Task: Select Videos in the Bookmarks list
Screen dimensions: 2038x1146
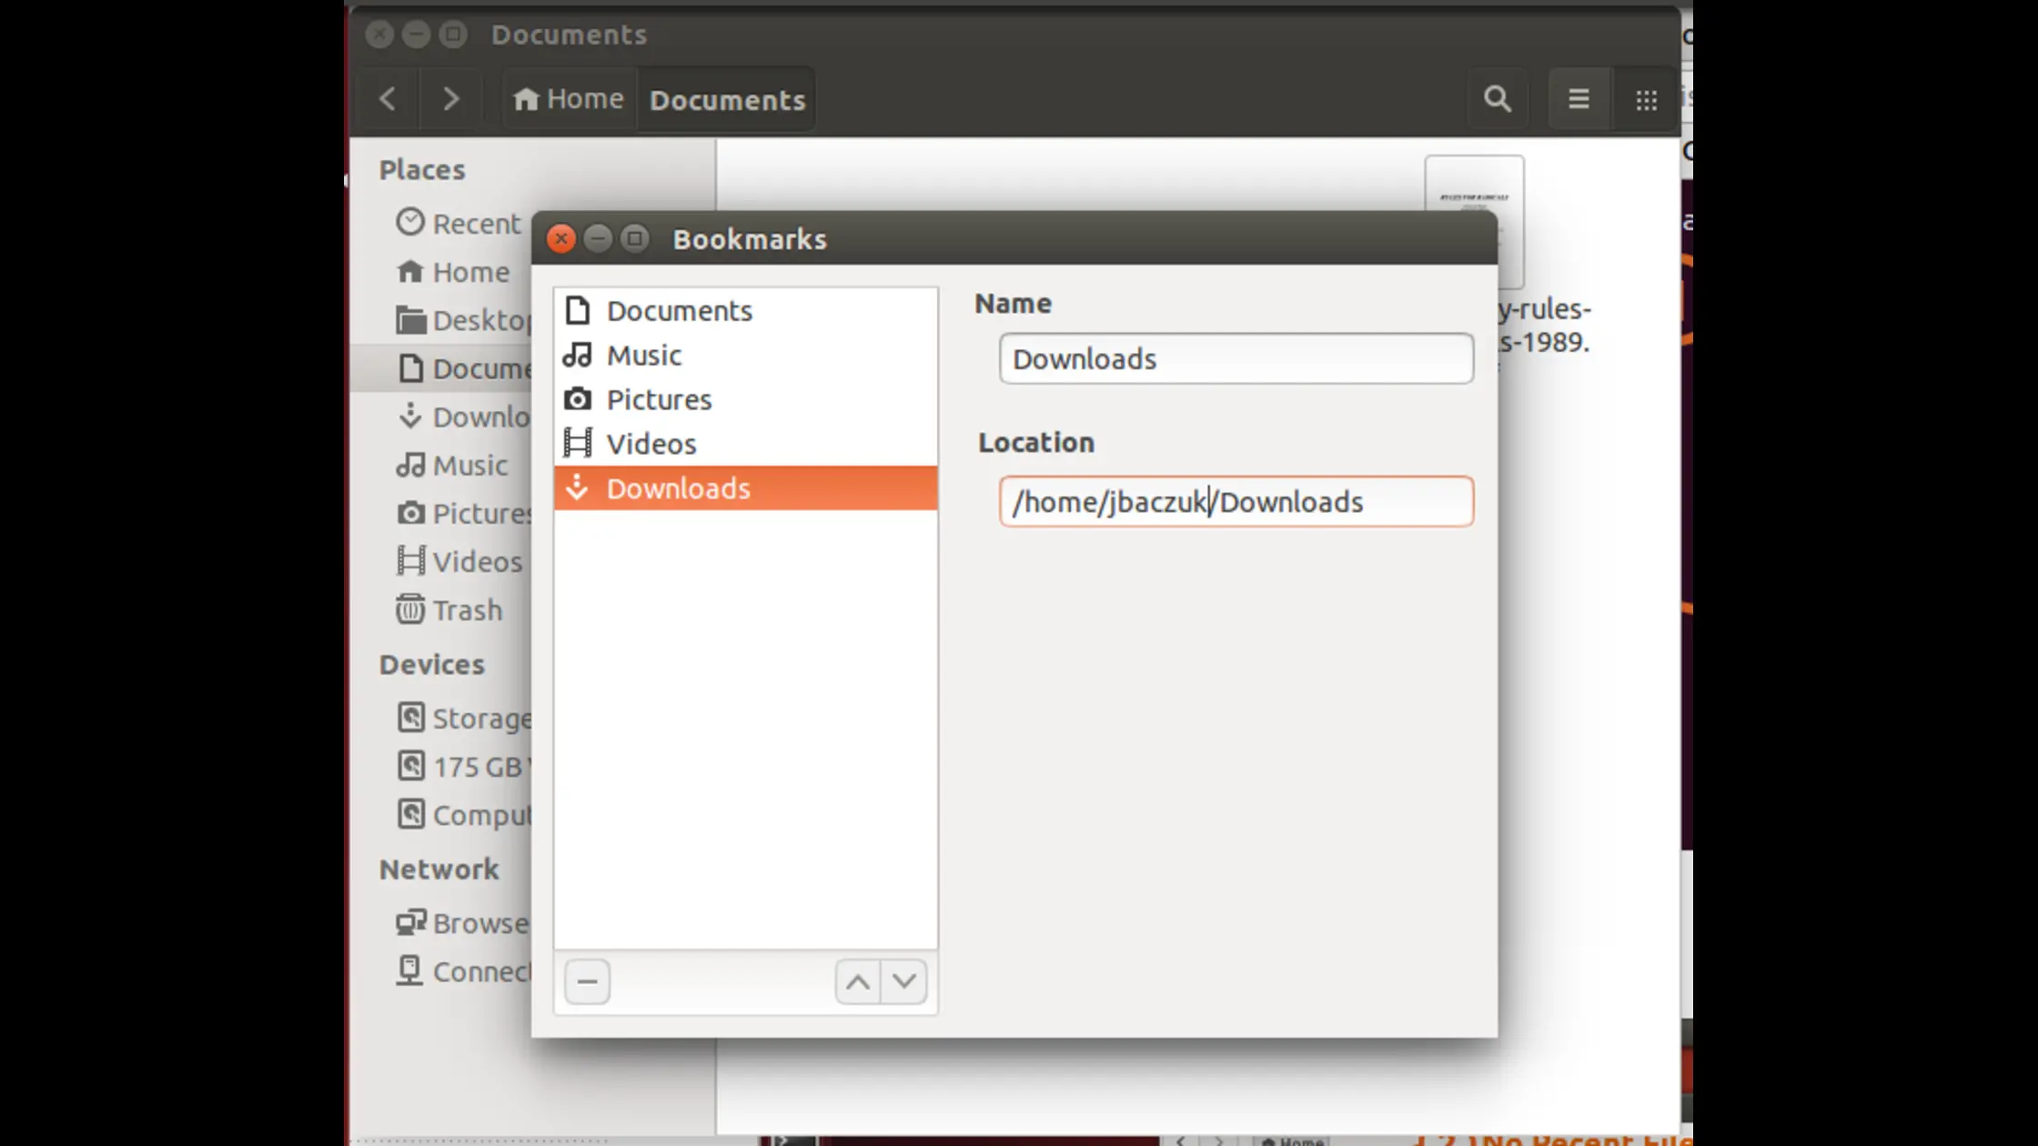Action: click(x=651, y=444)
